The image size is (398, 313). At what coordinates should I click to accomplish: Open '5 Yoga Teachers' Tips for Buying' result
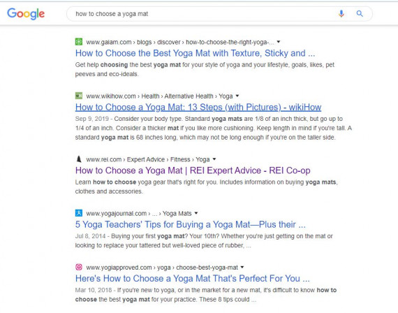(x=191, y=224)
